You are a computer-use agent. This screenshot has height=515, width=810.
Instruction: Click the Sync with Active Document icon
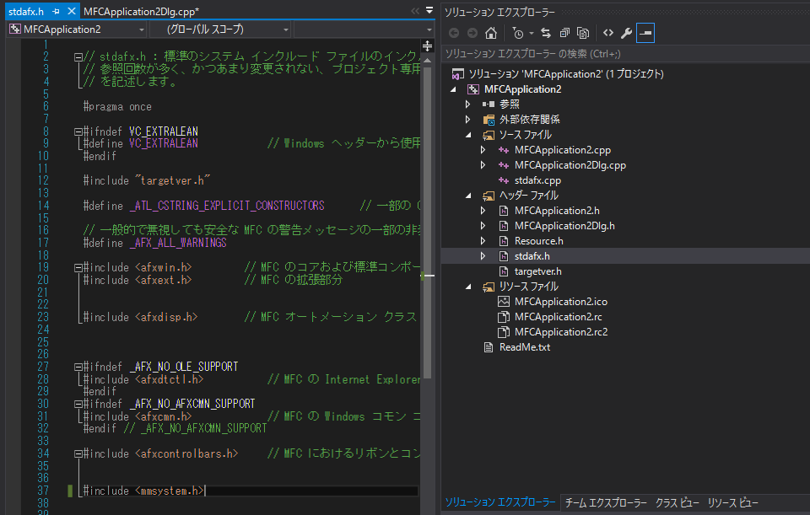[x=546, y=33]
